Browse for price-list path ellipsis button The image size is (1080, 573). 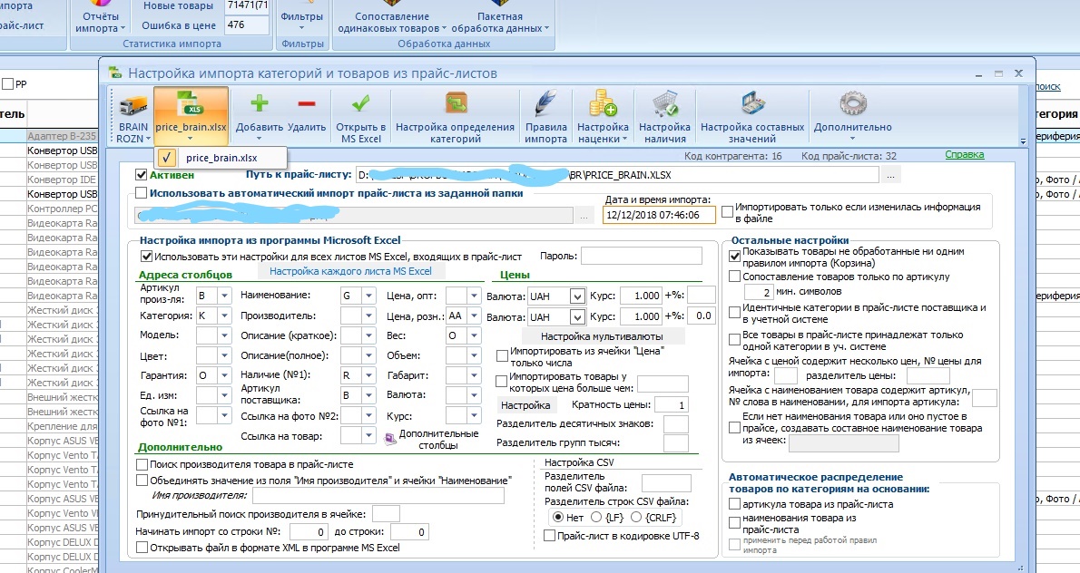coord(890,175)
